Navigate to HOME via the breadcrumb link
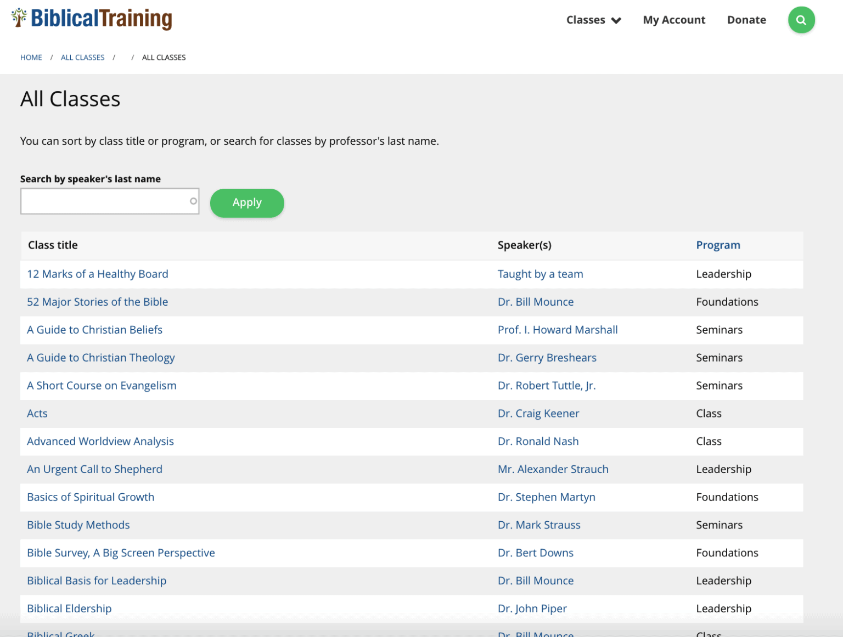Screen dimensions: 843x637 [31, 57]
